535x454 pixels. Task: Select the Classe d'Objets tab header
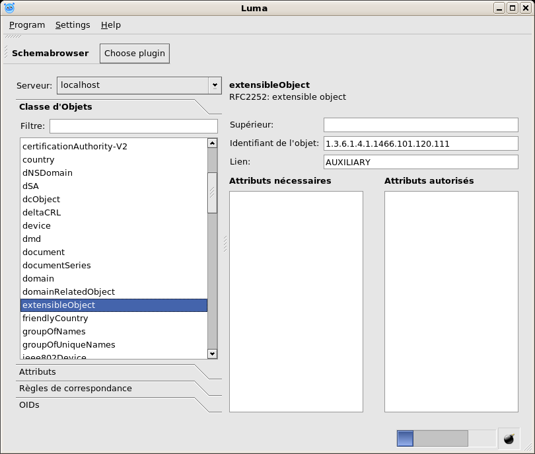[x=55, y=107]
